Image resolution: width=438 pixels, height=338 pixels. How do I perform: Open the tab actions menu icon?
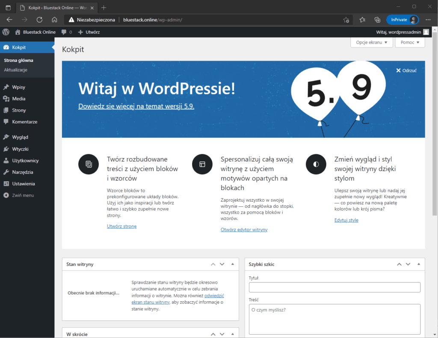coord(8,8)
